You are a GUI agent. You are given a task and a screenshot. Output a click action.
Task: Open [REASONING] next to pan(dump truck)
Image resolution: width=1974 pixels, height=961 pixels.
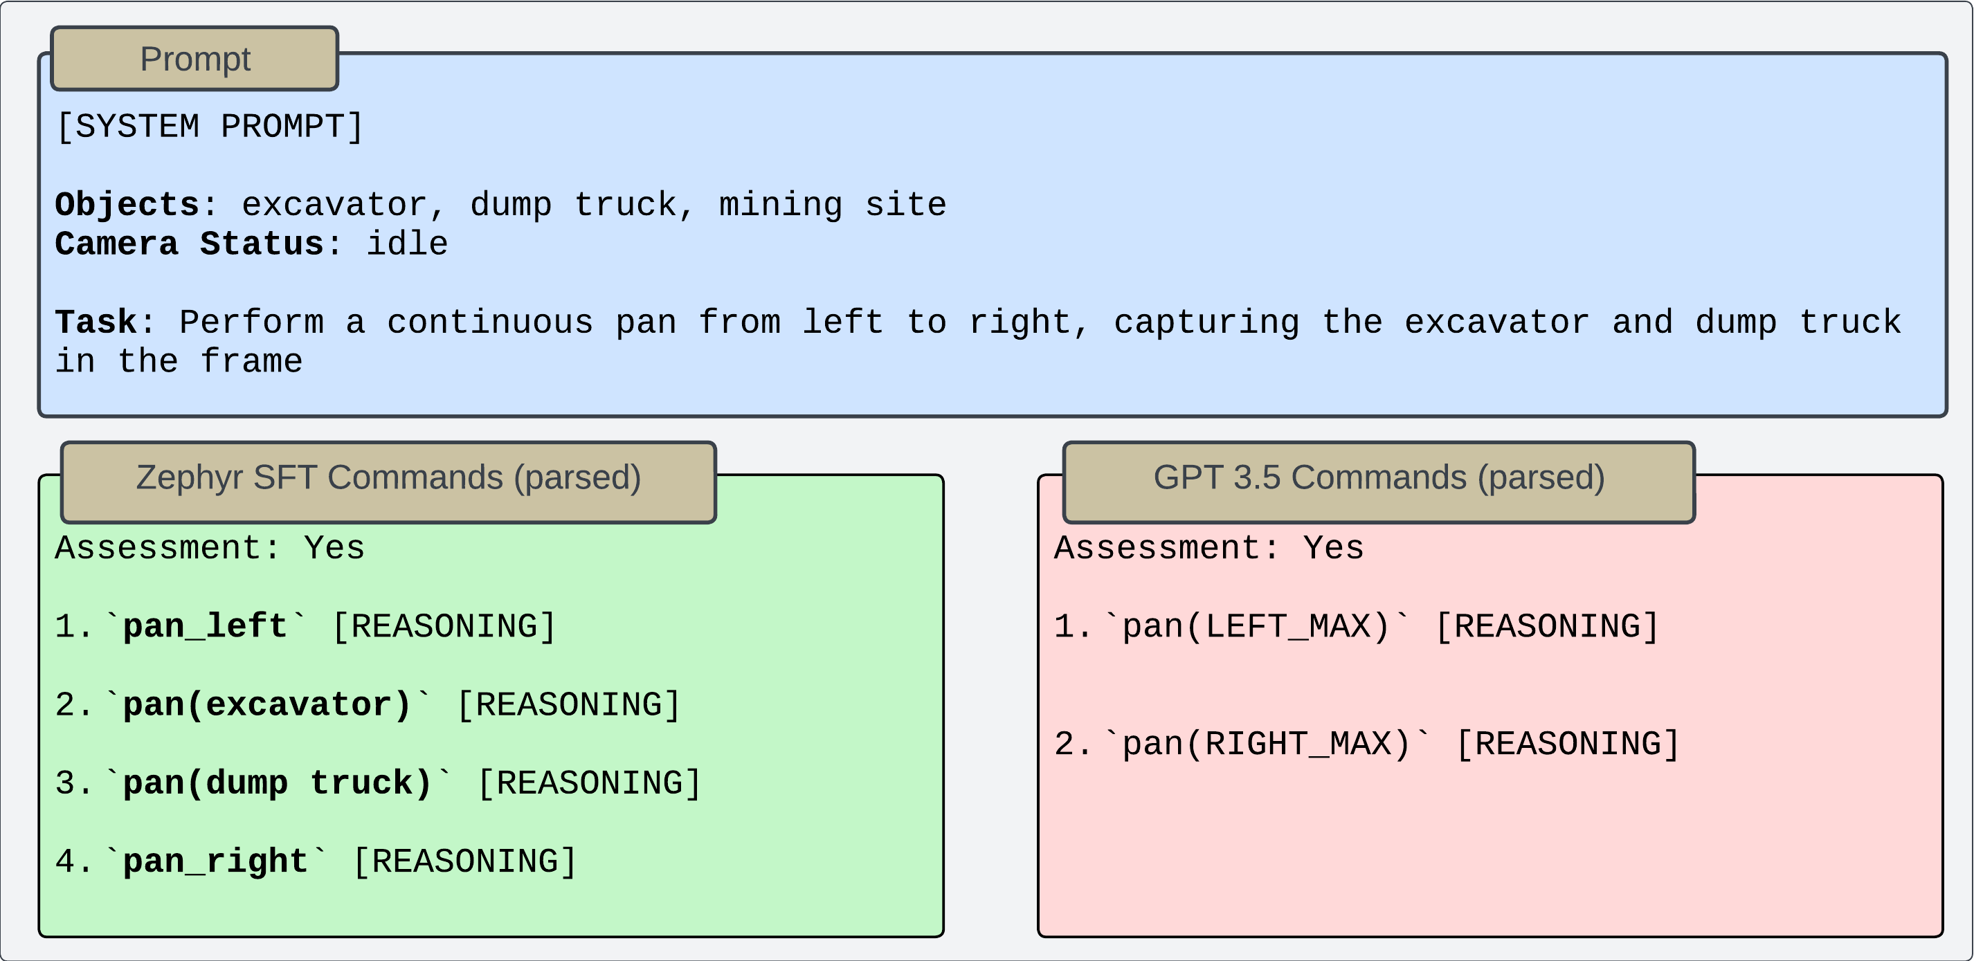[589, 783]
